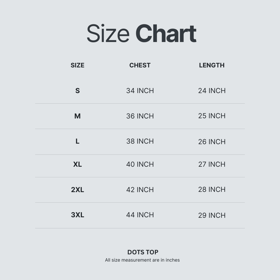Select the SIZE column header
This screenshot has width=280, height=280.
pyautogui.click(x=77, y=65)
